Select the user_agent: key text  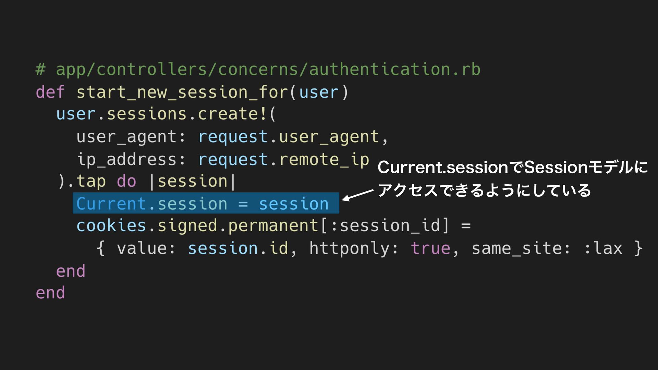[x=131, y=137]
